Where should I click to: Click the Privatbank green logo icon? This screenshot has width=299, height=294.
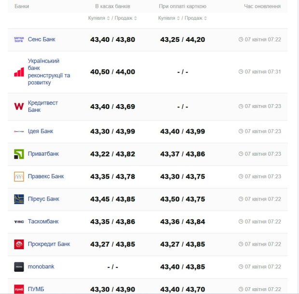point(19,154)
